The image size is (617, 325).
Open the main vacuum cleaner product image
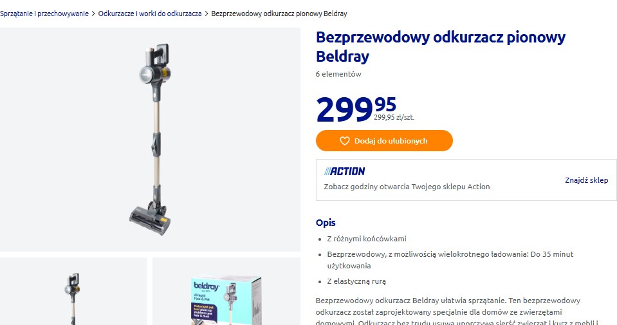coord(150,139)
